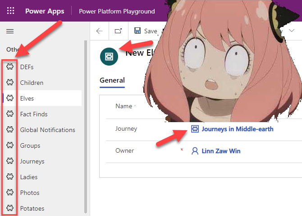Open the Journeys in Middle-earth lookup link
The image size is (302, 216).
pyautogui.click(x=238, y=129)
